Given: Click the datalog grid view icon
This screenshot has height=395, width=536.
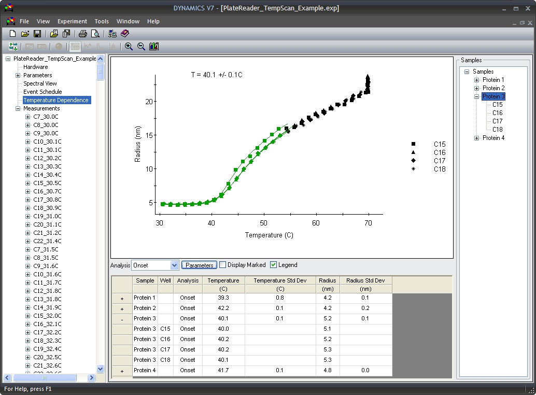Looking at the screenshot, I should tap(75, 47).
